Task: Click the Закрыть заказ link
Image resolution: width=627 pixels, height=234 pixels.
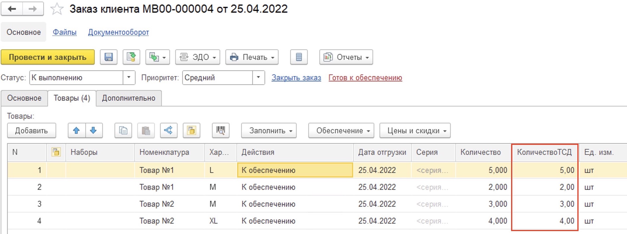Action: point(296,78)
